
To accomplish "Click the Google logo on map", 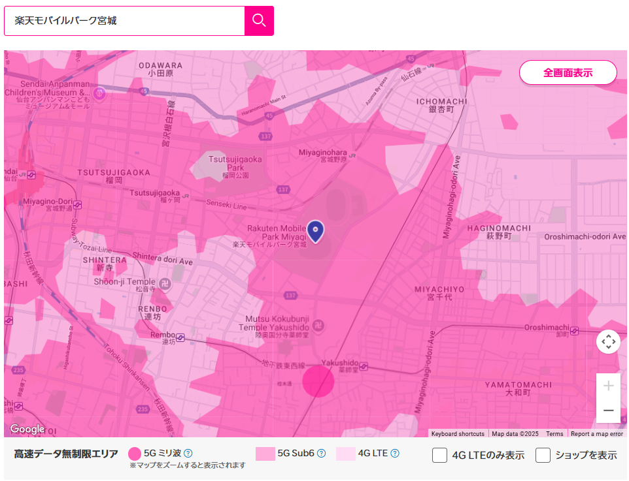I will click(x=27, y=429).
